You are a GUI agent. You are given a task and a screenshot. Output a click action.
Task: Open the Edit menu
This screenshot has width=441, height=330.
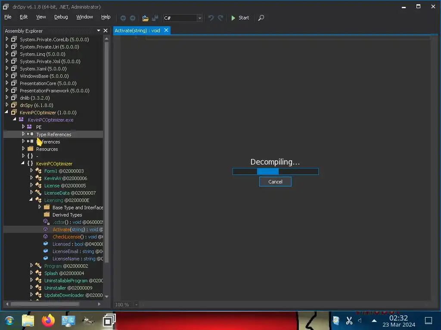click(24, 17)
